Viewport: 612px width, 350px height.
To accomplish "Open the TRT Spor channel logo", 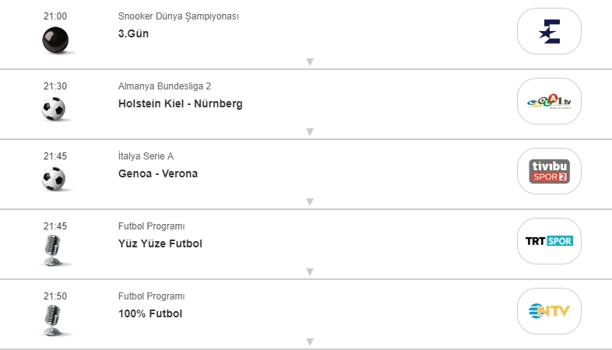I will [x=549, y=241].
